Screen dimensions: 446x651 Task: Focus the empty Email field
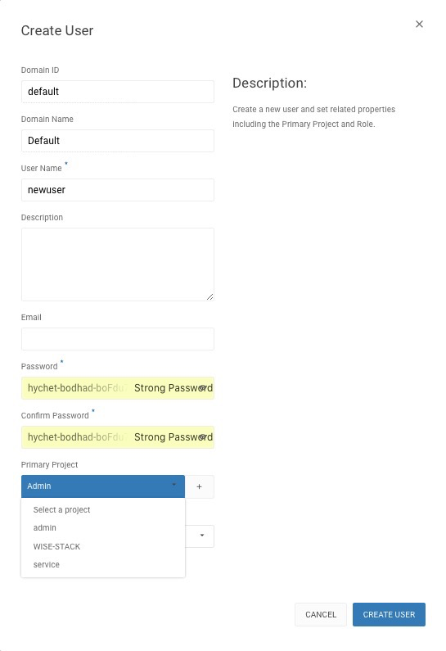118,339
